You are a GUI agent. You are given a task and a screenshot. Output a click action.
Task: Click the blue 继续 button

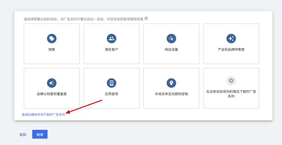click(x=40, y=134)
